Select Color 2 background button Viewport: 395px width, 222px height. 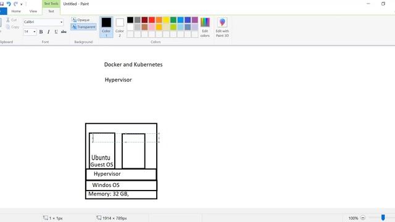coord(120,27)
